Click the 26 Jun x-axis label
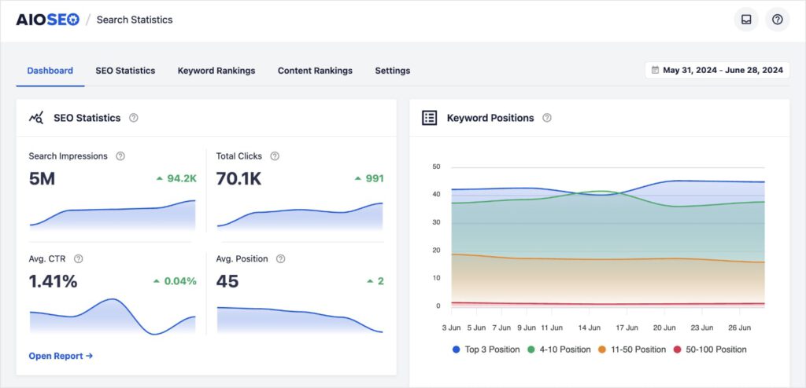 (x=739, y=327)
